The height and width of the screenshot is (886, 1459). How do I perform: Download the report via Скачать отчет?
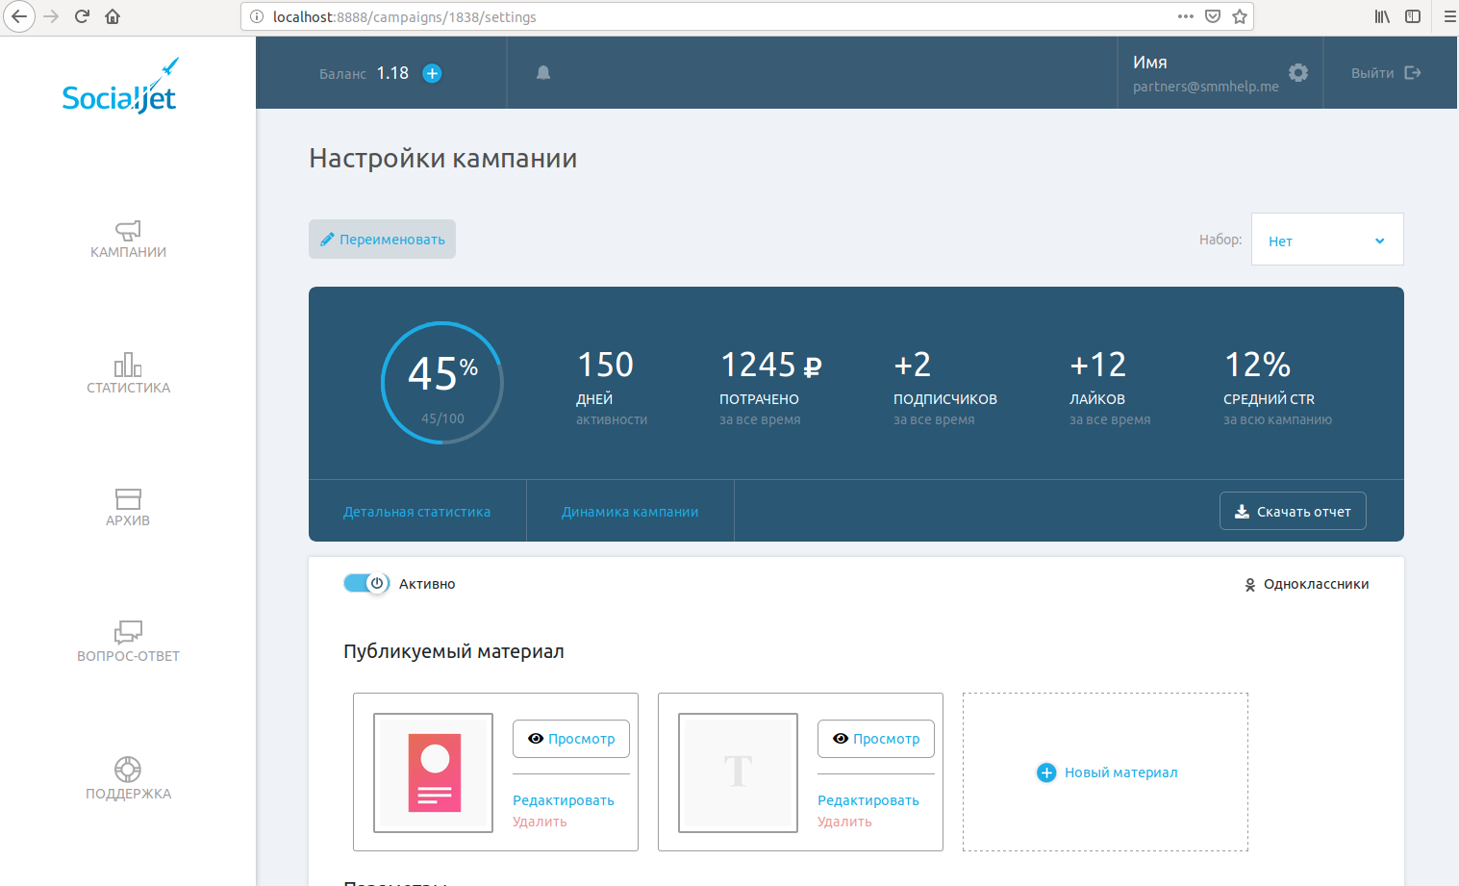click(1293, 511)
